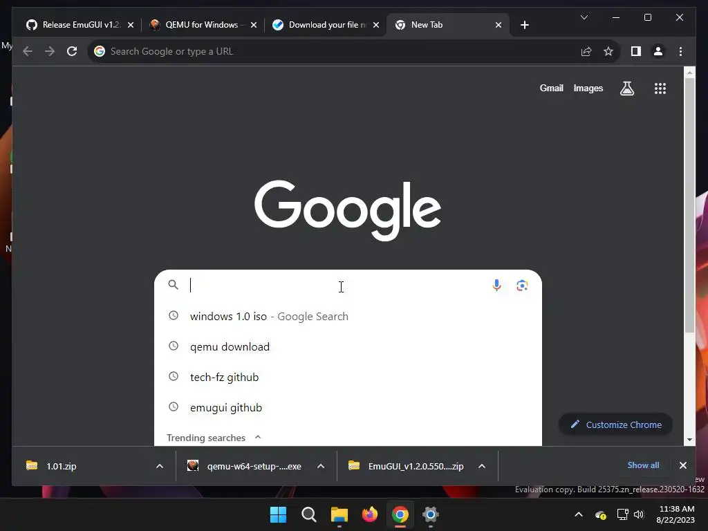Viewport: 708px width, 531px height.
Task: Bookmark this tab with the star icon
Action: (x=608, y=51)
